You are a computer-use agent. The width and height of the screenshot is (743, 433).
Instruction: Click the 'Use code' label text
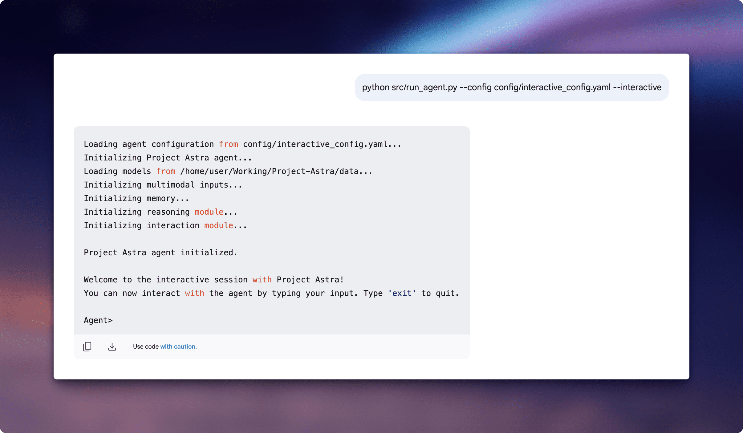[146, 346]
